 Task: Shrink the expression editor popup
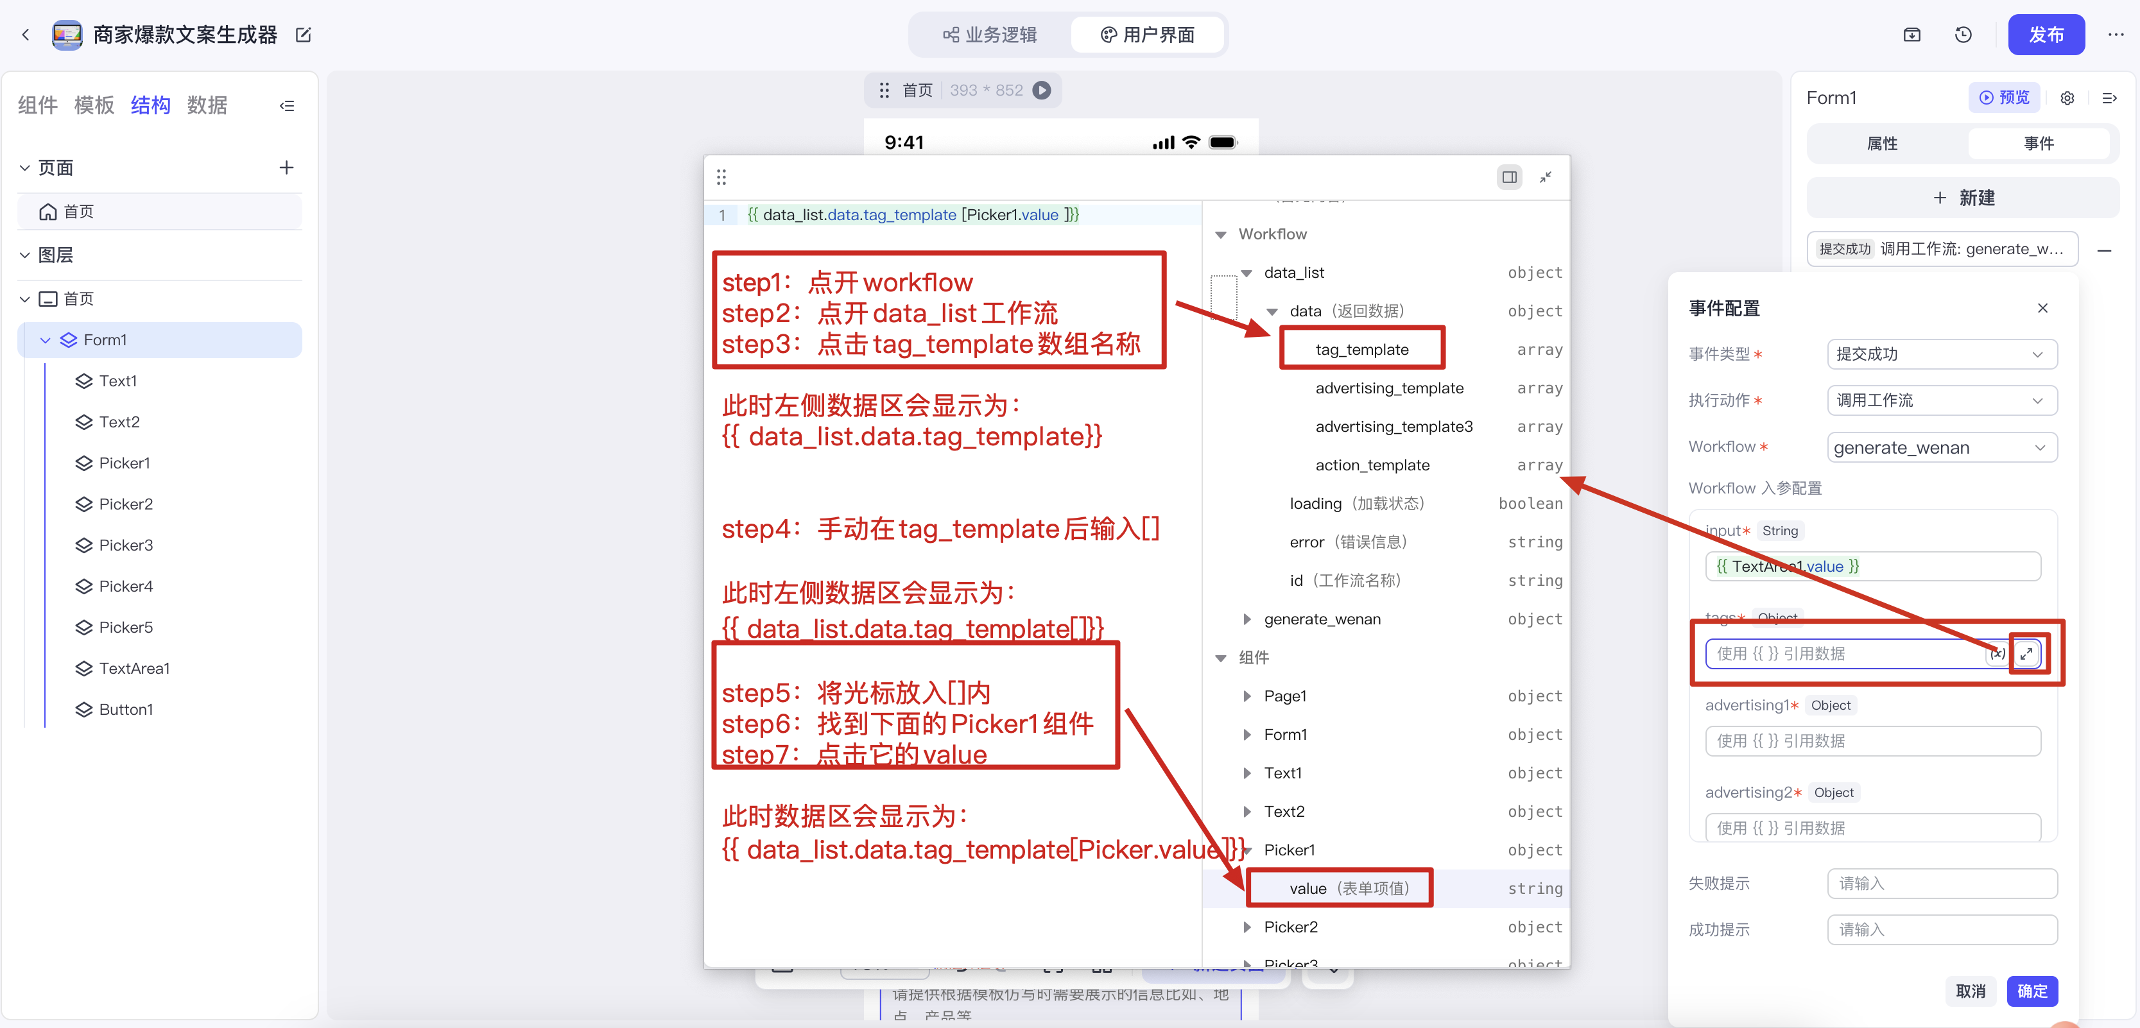[1545, 177]
